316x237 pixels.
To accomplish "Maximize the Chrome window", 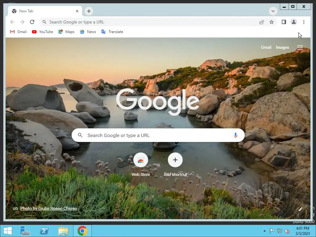I will point(293,7).
